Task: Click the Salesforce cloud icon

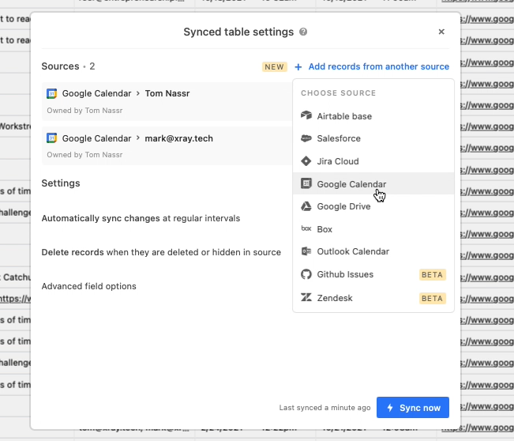Action: (x=306, y=138)
